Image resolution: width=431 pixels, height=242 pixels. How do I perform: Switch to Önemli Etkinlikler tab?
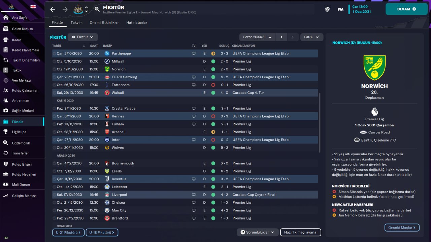(x=104, y=23)
